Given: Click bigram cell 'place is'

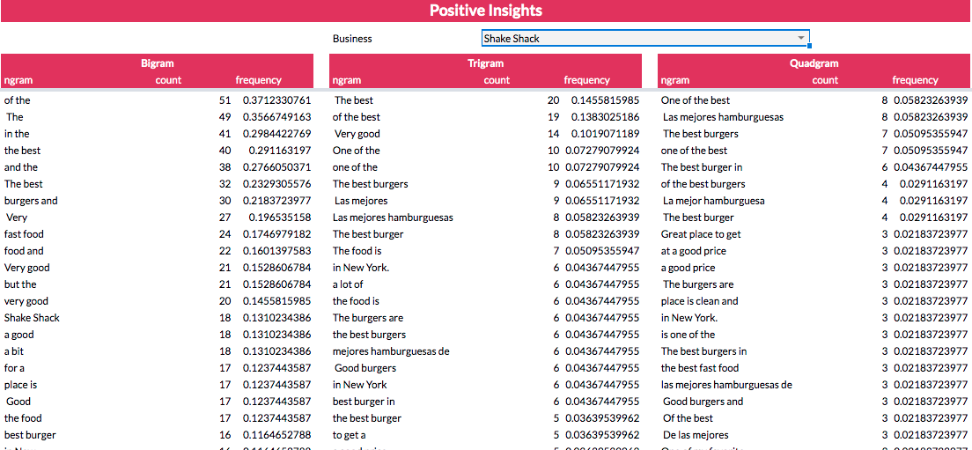Looking at the screenshot, I should 20,385.
